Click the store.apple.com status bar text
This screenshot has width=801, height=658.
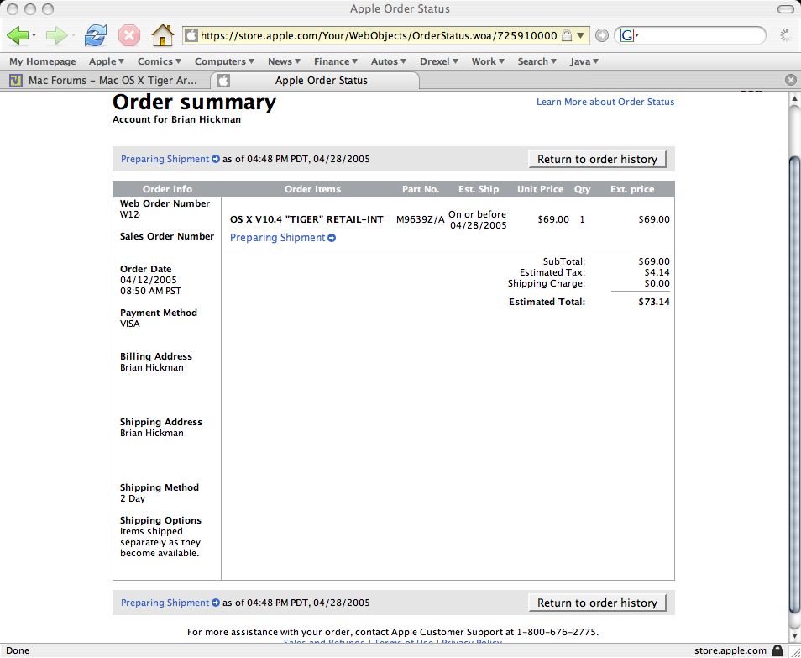point(730,650)
